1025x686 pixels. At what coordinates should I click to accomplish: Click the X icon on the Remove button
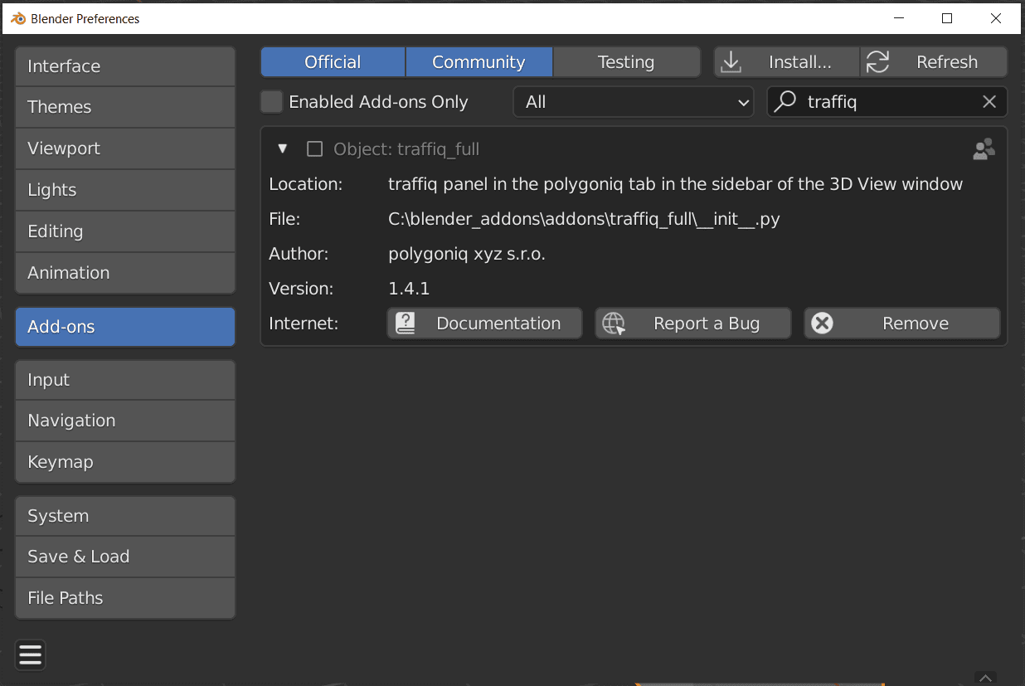pyautogui.click(x=823, y=323)
